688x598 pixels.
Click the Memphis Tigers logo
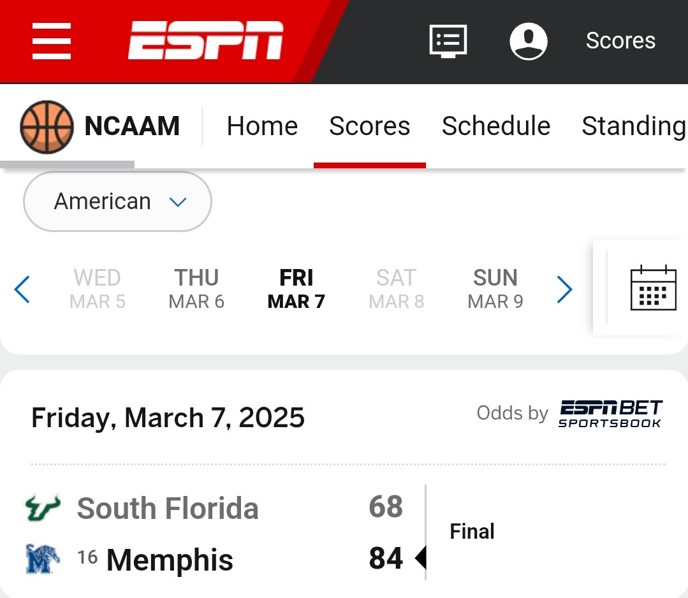click(42, 559)
